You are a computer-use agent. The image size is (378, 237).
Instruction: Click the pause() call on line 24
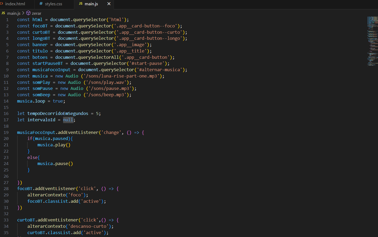click(x=64, y=163)
